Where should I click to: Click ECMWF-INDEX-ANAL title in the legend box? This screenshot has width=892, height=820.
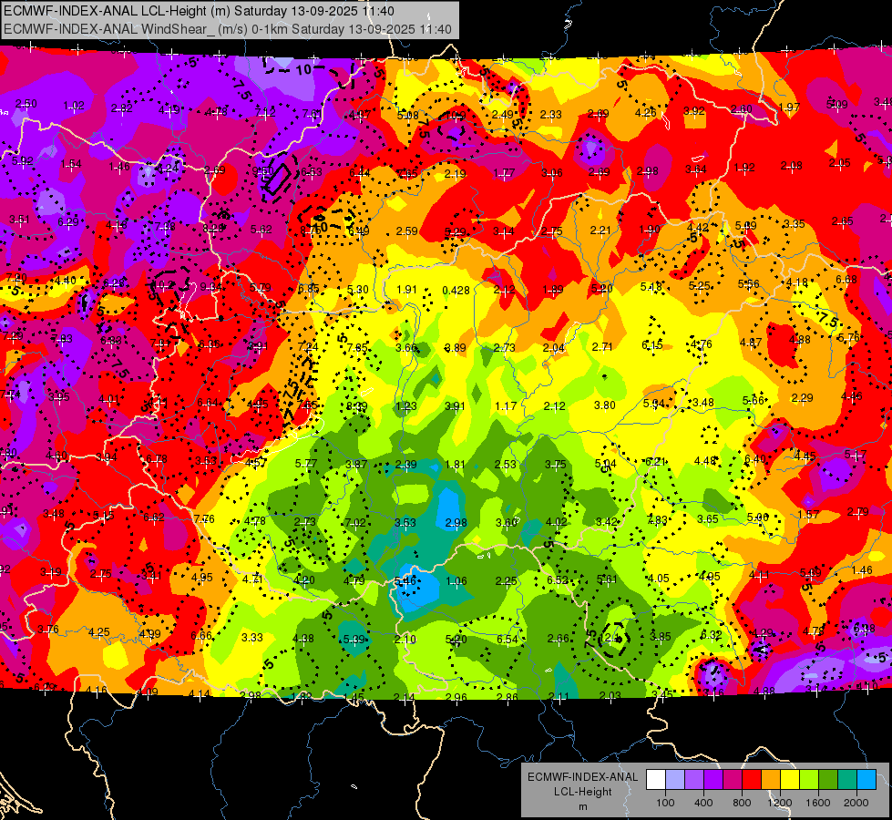click(x=582, y=777)
